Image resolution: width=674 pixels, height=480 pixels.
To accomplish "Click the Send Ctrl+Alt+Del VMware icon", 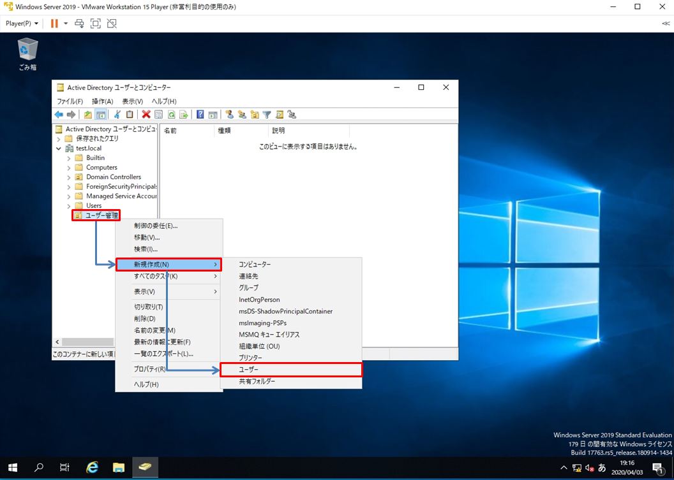I will pos(79,23).
